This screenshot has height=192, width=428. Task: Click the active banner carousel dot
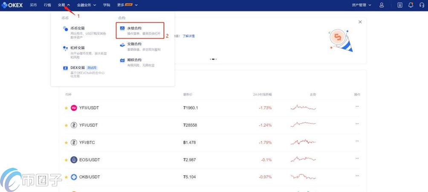[213, 59]
